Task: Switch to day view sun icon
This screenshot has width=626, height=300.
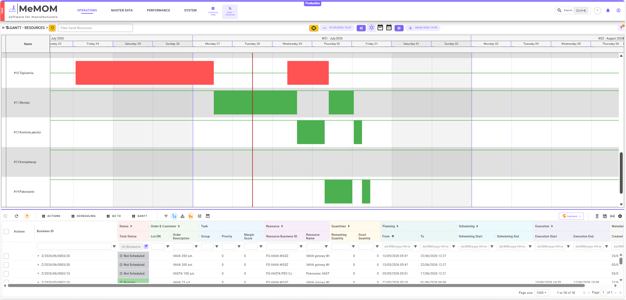Action: click(371, 28)
